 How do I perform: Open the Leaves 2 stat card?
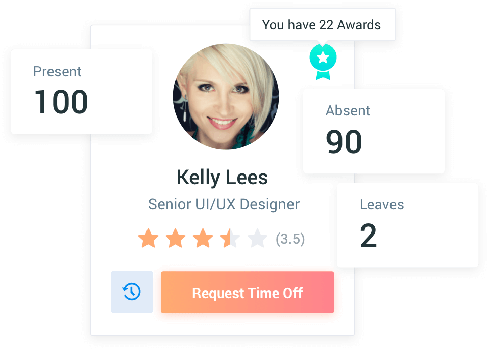tap(408, 225)
